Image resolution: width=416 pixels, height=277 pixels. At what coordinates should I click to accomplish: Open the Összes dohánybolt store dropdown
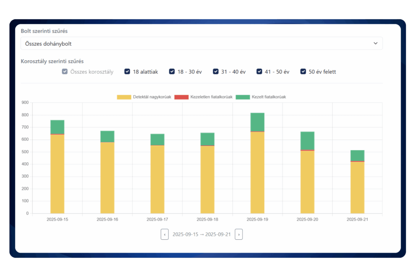pos(201,43)
